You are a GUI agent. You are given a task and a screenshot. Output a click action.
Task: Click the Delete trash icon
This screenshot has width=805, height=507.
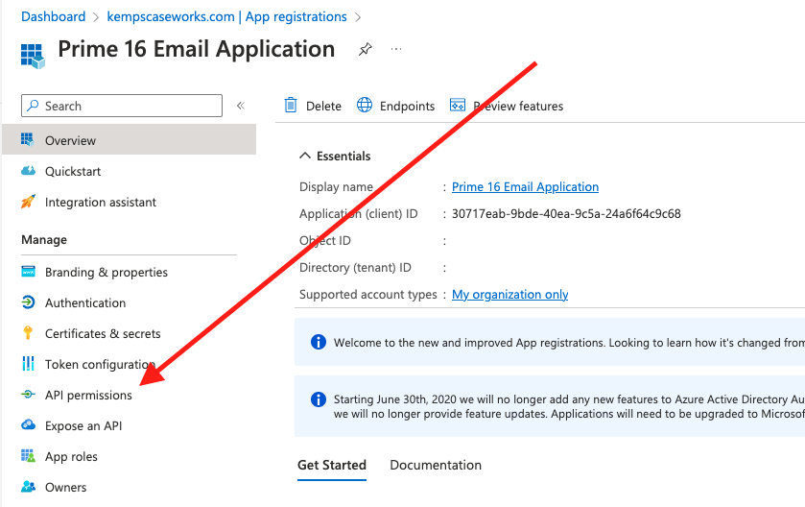click(x=291, y=106)
